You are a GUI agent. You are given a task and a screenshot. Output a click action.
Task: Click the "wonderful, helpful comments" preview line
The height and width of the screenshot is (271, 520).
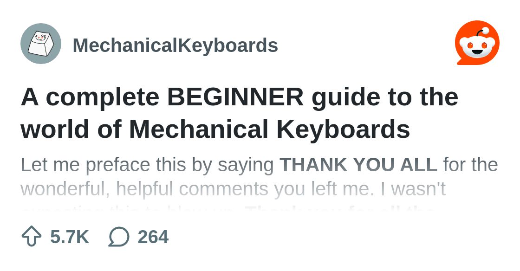click(x=144, y=189)
